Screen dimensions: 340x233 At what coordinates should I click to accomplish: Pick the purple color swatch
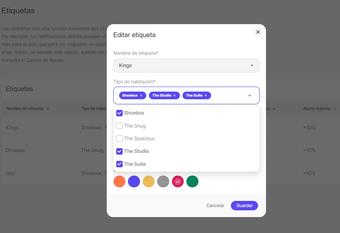[134, 181]
